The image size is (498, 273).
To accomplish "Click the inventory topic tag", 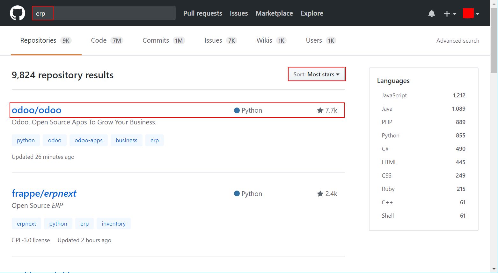I will (x=114, y=224).
